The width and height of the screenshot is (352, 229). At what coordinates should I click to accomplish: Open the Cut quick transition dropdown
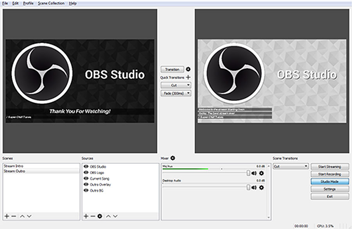[x=176, y=85]
